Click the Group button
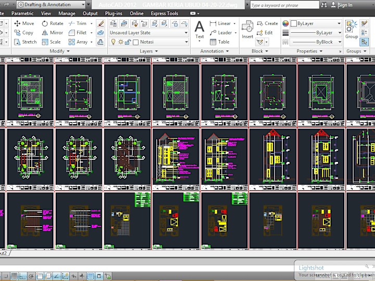This screenshot has height=281, width=375. point(352,30)
